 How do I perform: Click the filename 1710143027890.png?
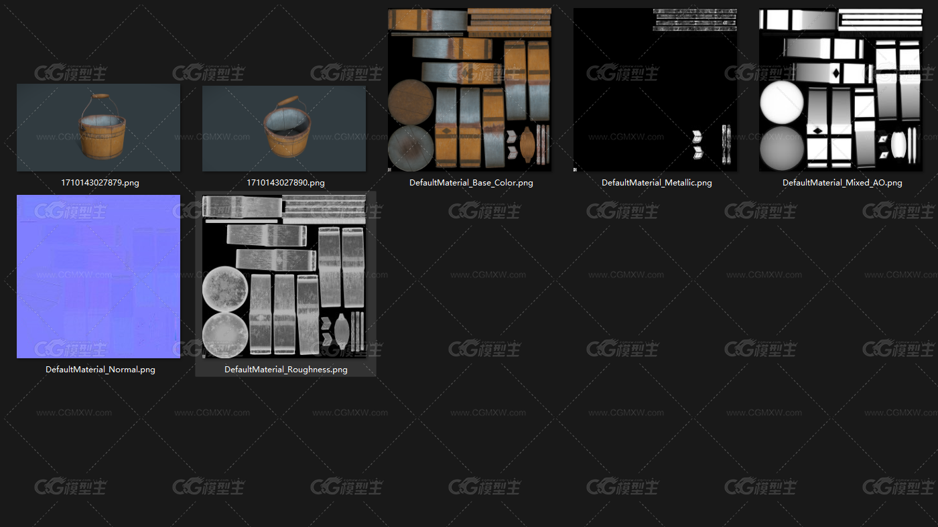point(285,182)
